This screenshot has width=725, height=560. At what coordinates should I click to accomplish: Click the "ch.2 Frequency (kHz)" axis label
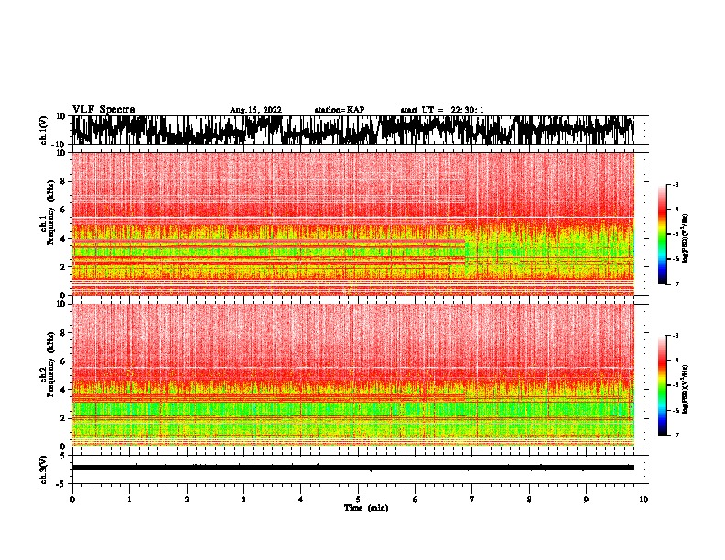coord(48,364)
